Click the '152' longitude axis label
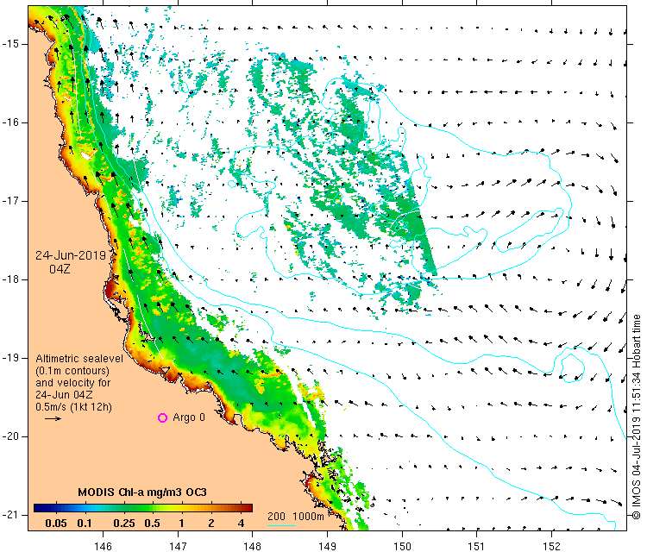Screen dimensions: 647x552 pyautogui.click(x=552, y=546)
